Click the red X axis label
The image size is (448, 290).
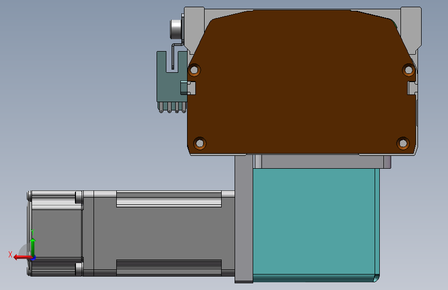pyautogui.click(x=10, y=254)
